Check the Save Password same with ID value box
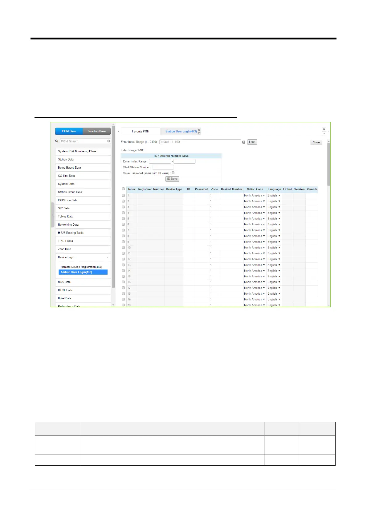The height and width of the screenshot is (519, 367). click(x=173, y=173)
